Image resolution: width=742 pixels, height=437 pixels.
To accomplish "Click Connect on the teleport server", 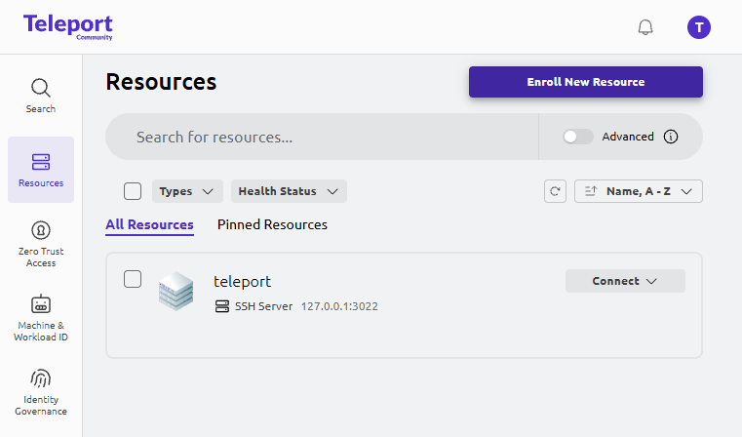I will pyautogui.click(x=625, y=281).
